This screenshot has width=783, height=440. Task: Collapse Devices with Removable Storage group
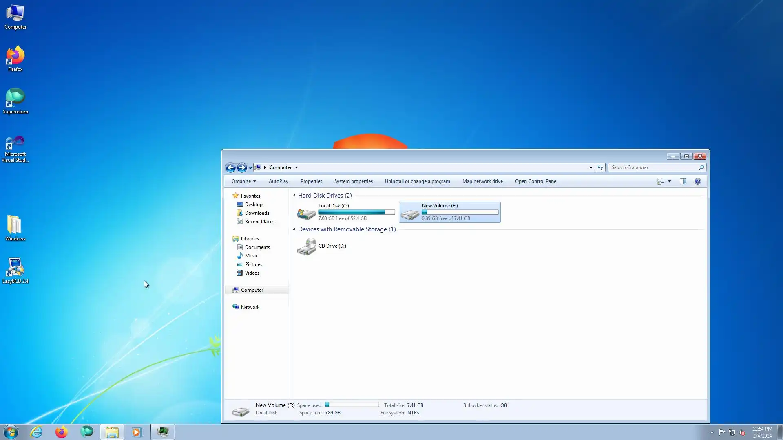point(294,229)
